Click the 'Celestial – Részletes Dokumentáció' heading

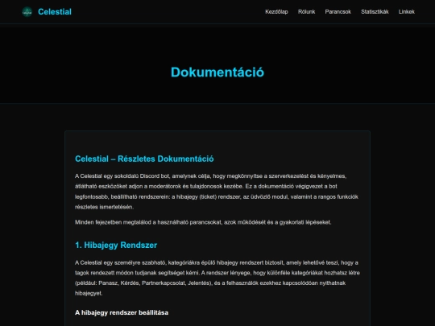click(x=144, y=159)
